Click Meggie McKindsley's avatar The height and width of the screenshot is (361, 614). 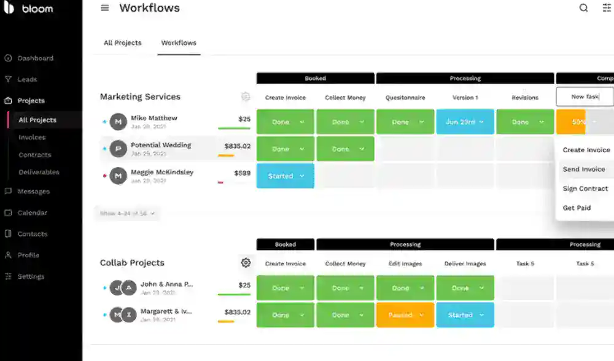coord(119,176)
